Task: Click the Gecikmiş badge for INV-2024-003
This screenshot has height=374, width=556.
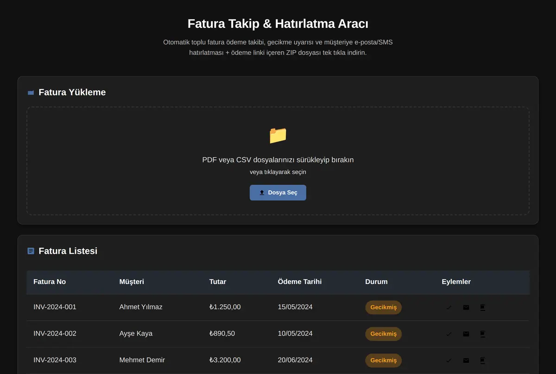Action: coord(384,360)
